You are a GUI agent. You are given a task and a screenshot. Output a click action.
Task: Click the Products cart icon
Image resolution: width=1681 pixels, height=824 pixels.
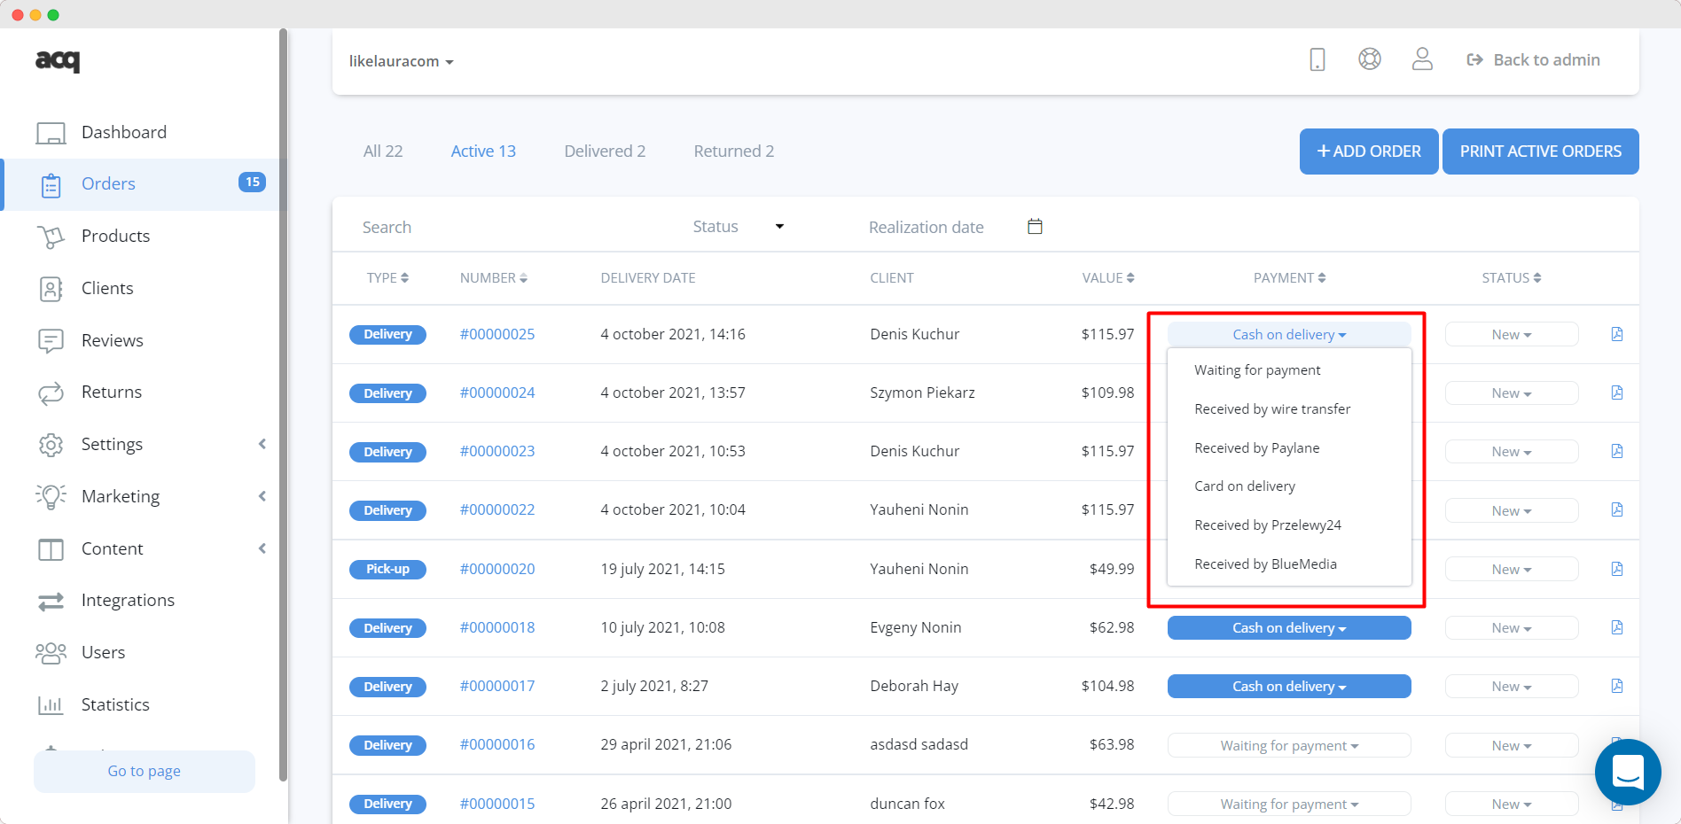coord(51,237)
